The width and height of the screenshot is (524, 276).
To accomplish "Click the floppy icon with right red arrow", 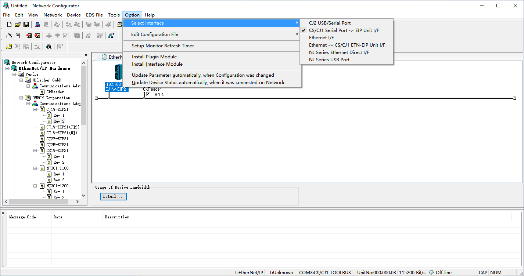I will coord(37,36).
